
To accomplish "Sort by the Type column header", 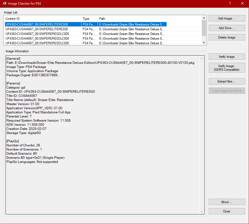I will 89,18.
